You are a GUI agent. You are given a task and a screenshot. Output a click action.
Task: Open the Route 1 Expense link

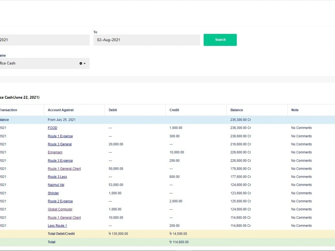tap(60, 136)
